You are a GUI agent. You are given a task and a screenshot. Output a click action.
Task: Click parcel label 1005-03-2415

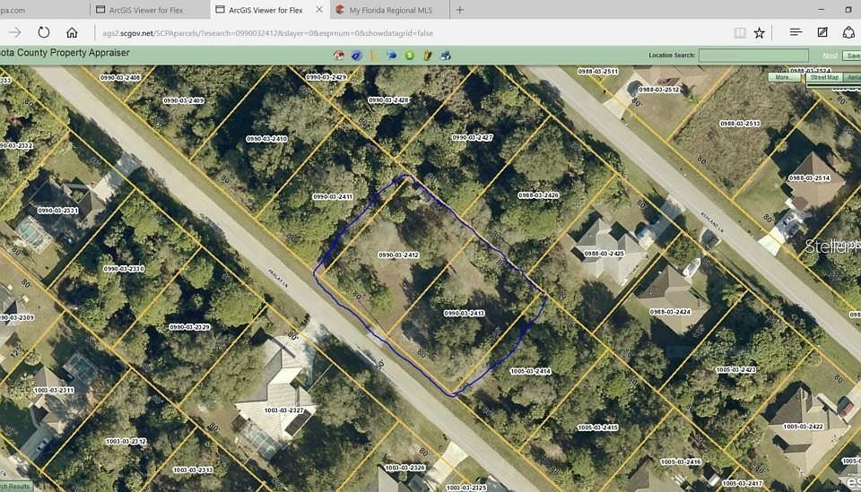(x=598, y=427)
